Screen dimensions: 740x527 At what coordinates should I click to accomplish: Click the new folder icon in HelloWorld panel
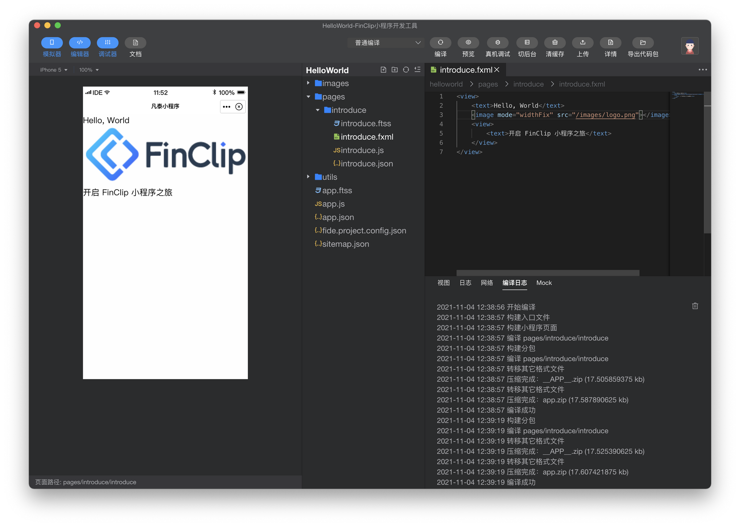click(395, 70)
